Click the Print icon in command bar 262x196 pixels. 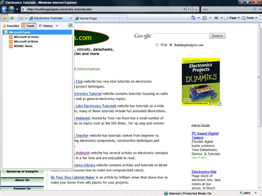click(x=216, y=18)
